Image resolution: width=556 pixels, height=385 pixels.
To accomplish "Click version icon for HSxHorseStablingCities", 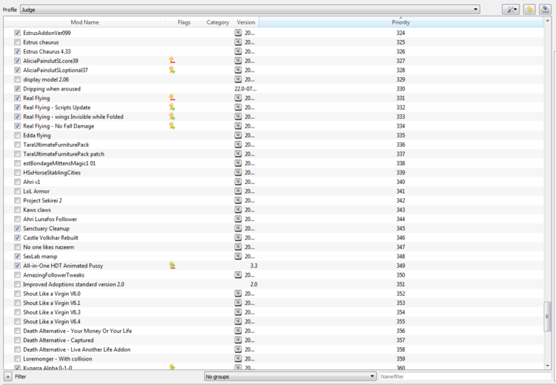I will click(x=238, y=172).
